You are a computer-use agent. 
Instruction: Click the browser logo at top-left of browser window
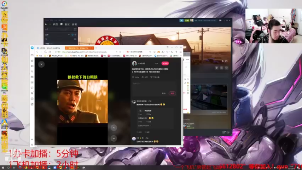click(32, 48)
